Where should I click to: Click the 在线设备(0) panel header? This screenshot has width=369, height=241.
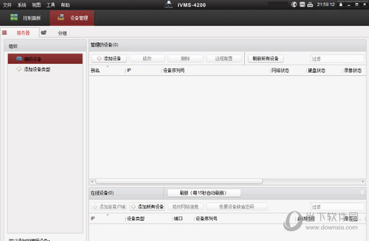click(102, 193)
